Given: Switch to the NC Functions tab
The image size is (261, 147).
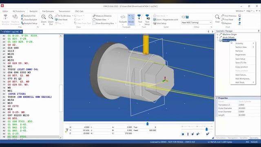Looking at the screenshot, I should point(19,11).
